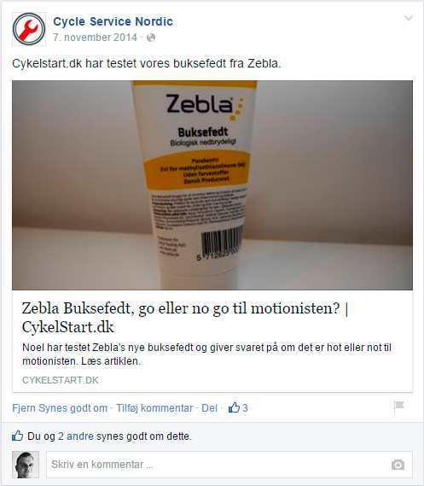The width and height of the screenshot is (424, 486).
Task: Click the thumbs-up icon with count 3
Action: (x=234, y=407)
